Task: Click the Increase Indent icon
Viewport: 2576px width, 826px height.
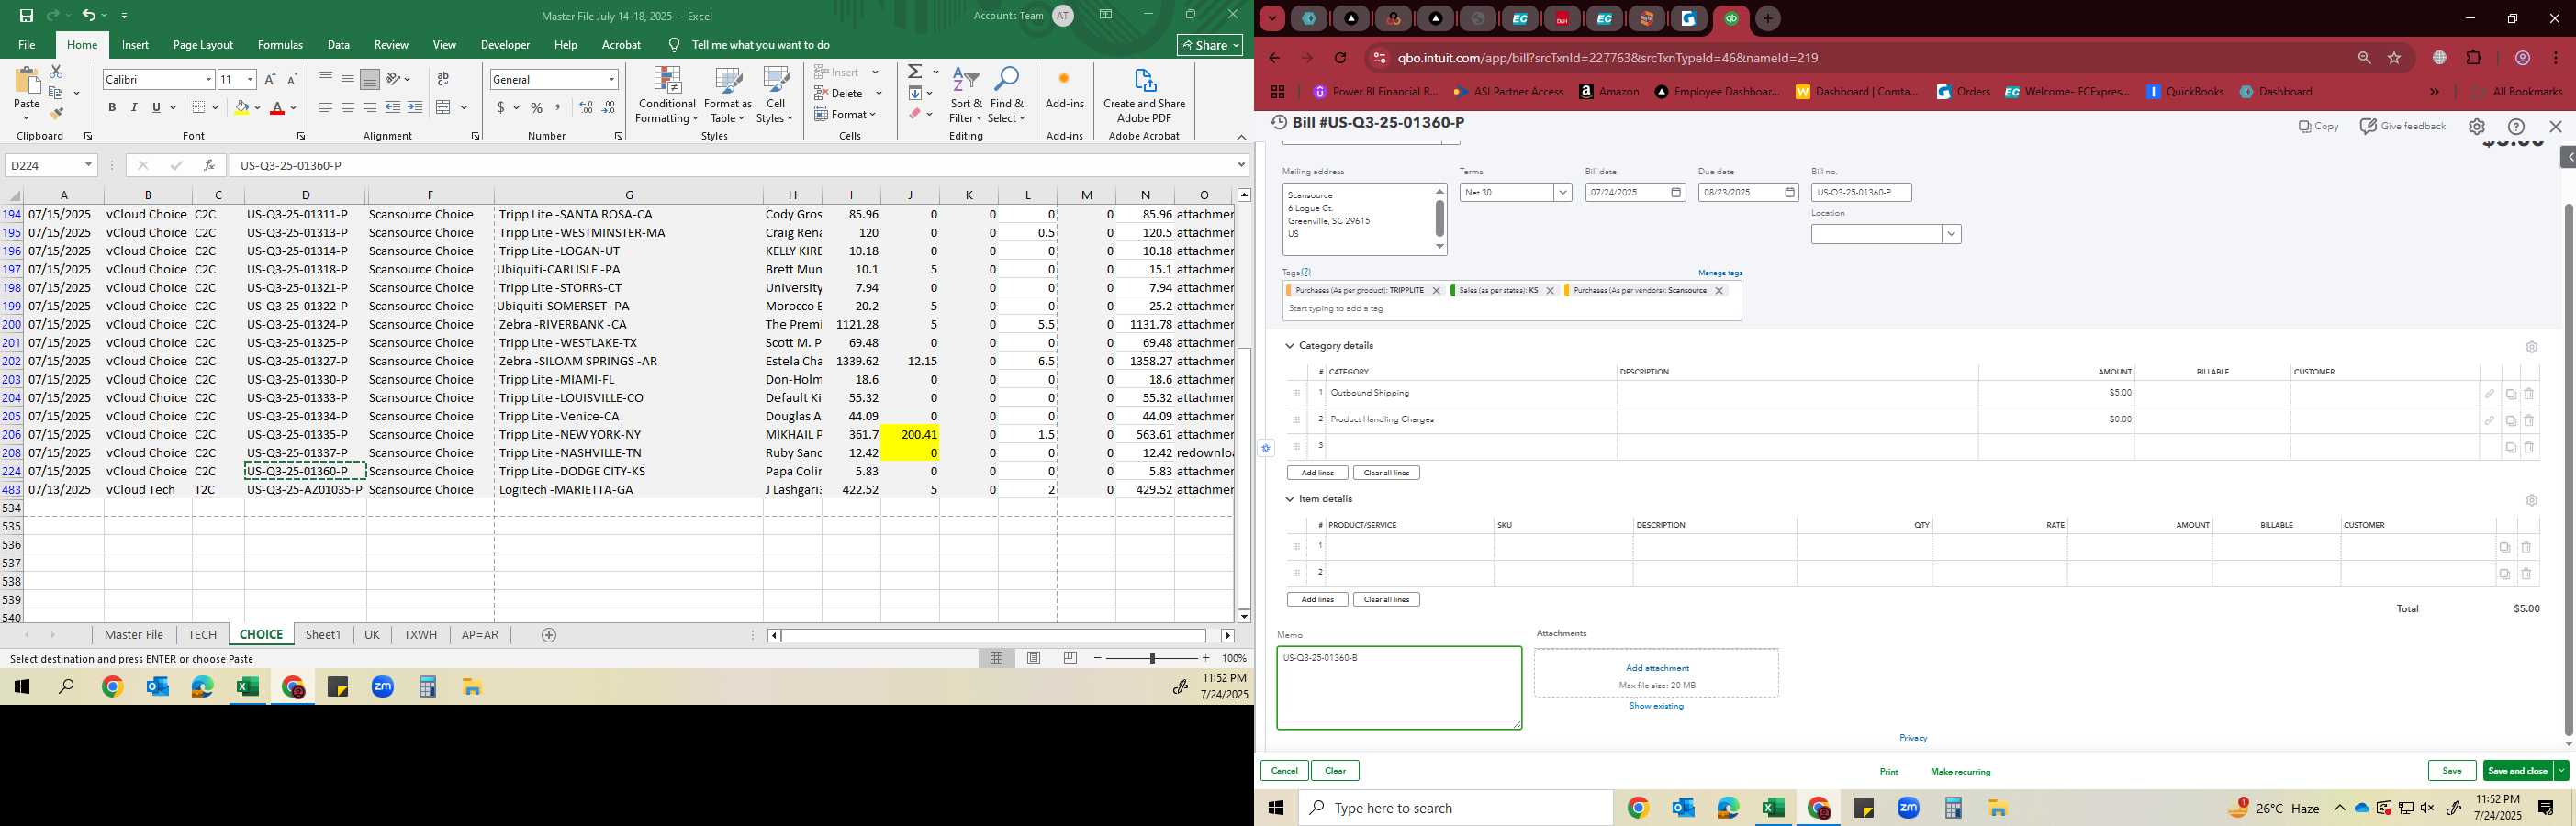Action: [x=415, y=107]
